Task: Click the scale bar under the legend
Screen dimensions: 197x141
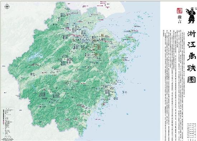Action: tap(8, 137)
